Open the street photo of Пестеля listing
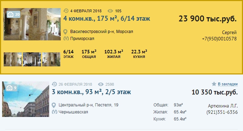This screenshot has height=131, width=243. (26, 99)
